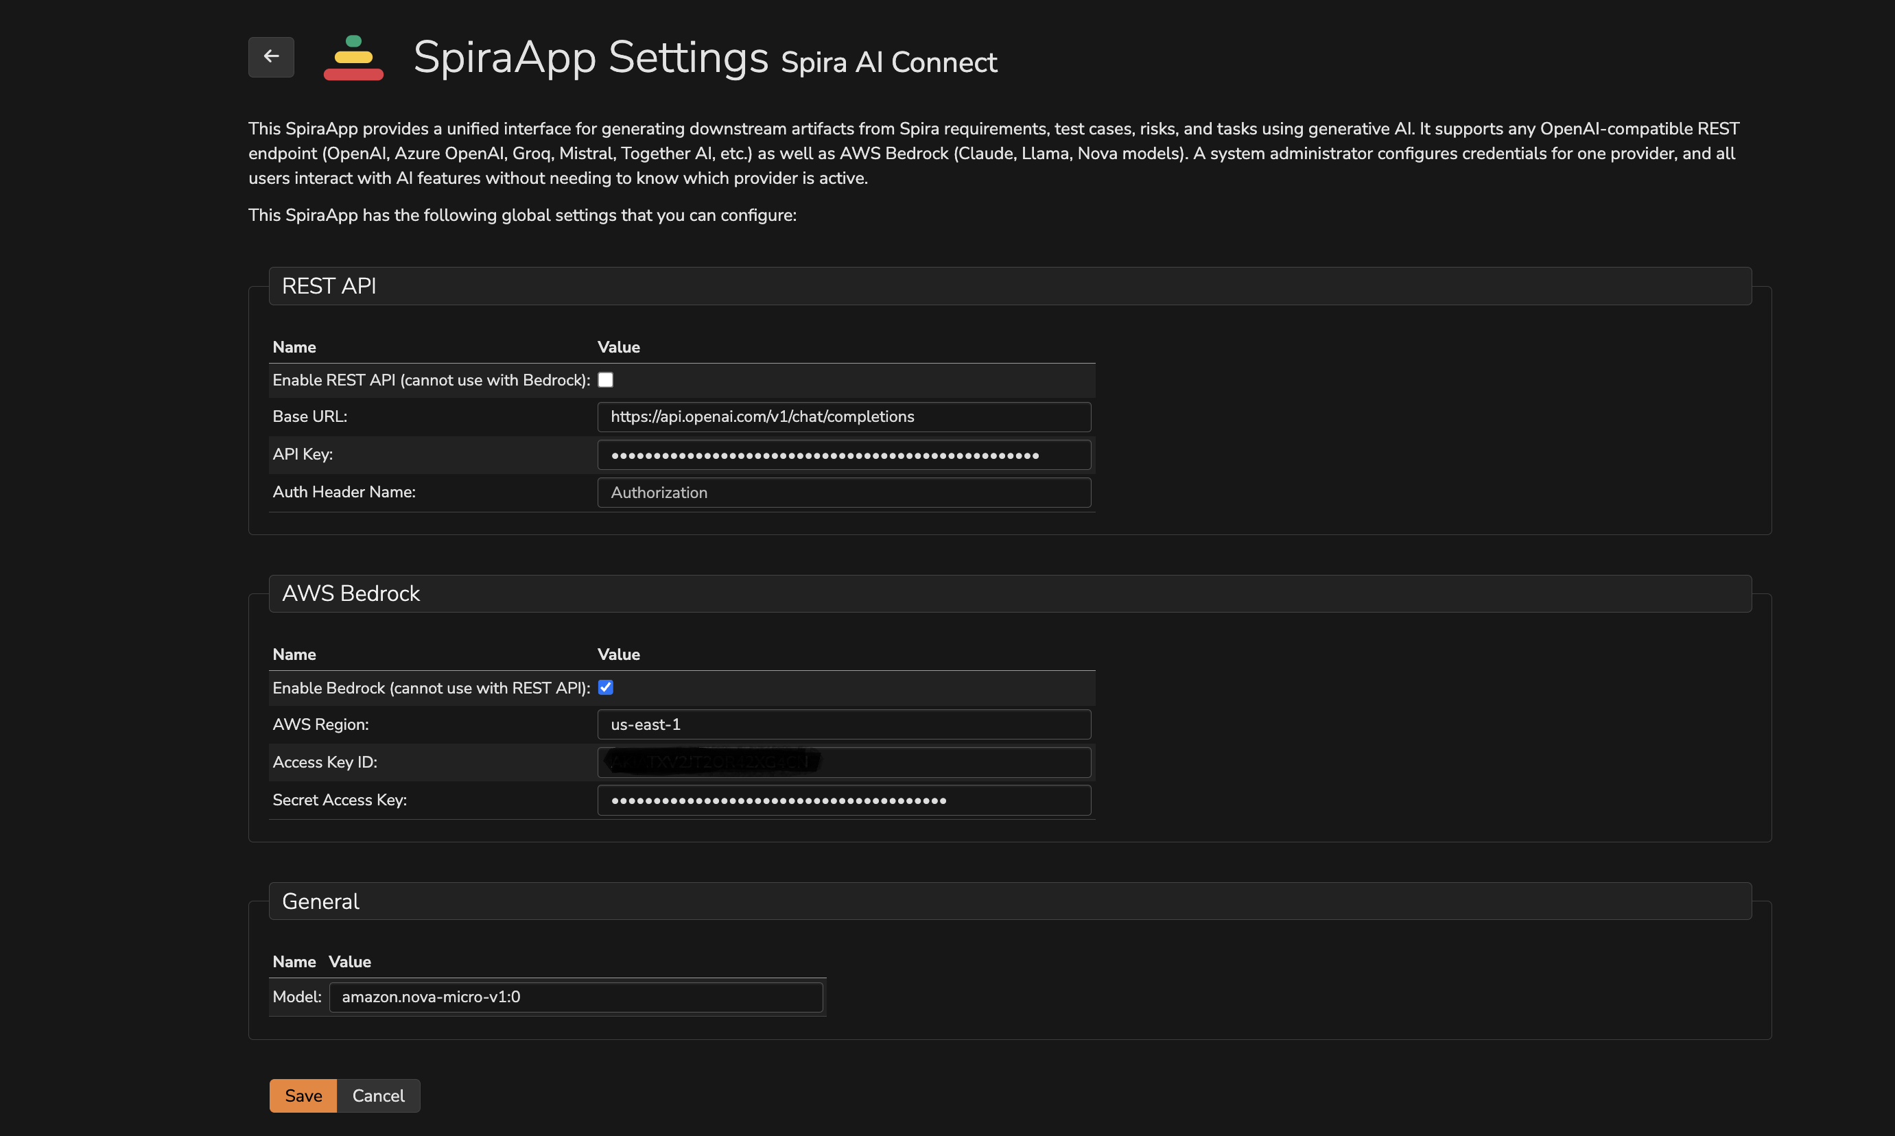Image resolution: width=1895 pixels, height=1136 pixels.
Task: Save the SpiraApp settings
Action: [x=303, y=1096]
